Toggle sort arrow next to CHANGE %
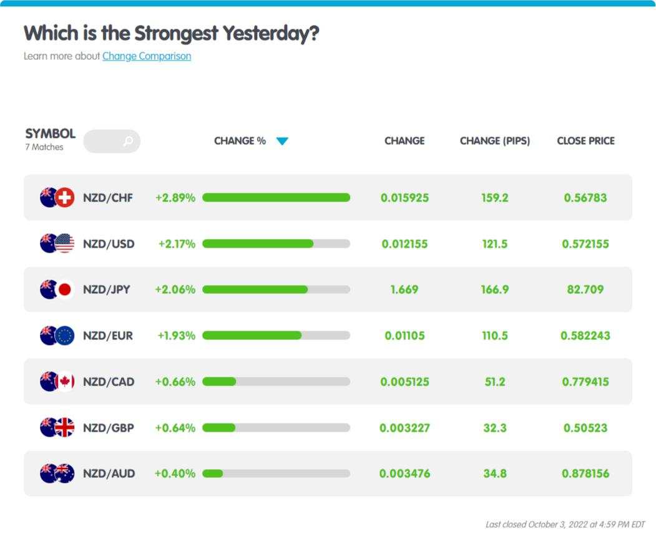This screenshot has width=656, height=539. pyautogui.click(x=282, y=141)
